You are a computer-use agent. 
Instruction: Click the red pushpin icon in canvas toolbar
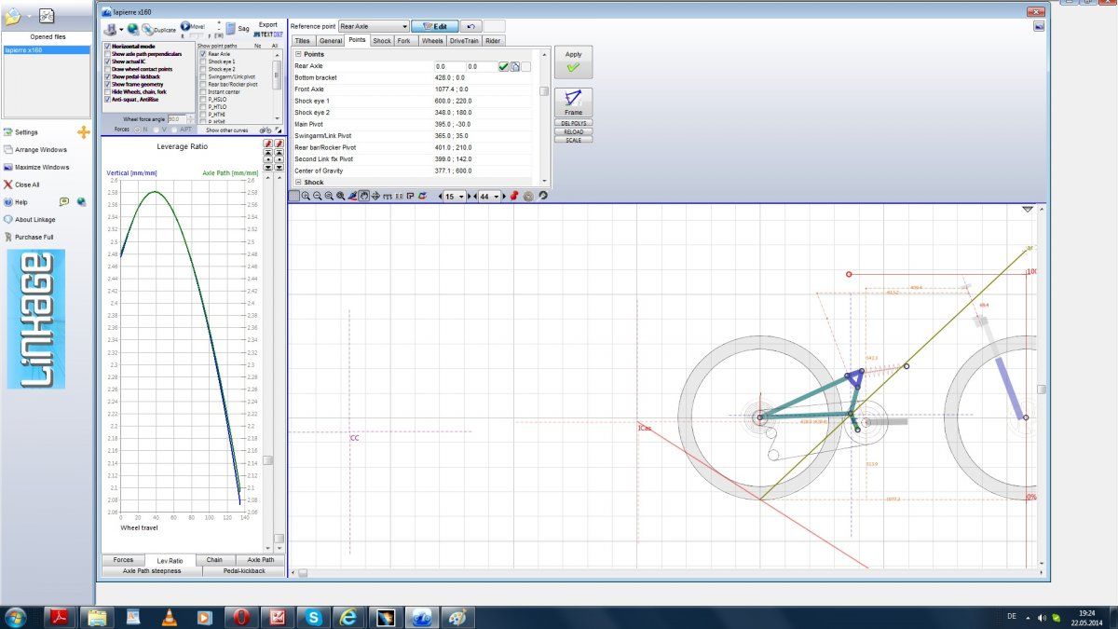pyautogui.click(x=513, y=196)
